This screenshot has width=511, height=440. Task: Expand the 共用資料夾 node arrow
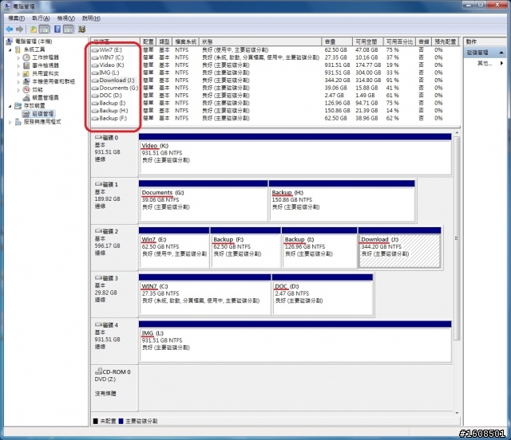pos(18,74)
